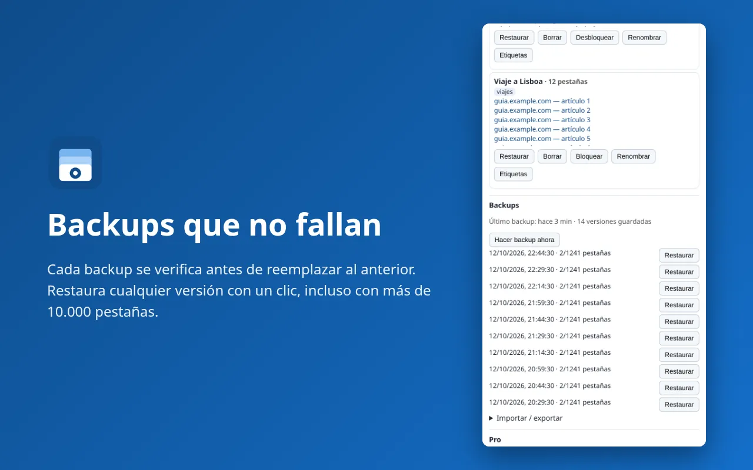Screen dimensions: 753x470
Task: Click Desbloquear on the top session card
Action: [595, 38]
